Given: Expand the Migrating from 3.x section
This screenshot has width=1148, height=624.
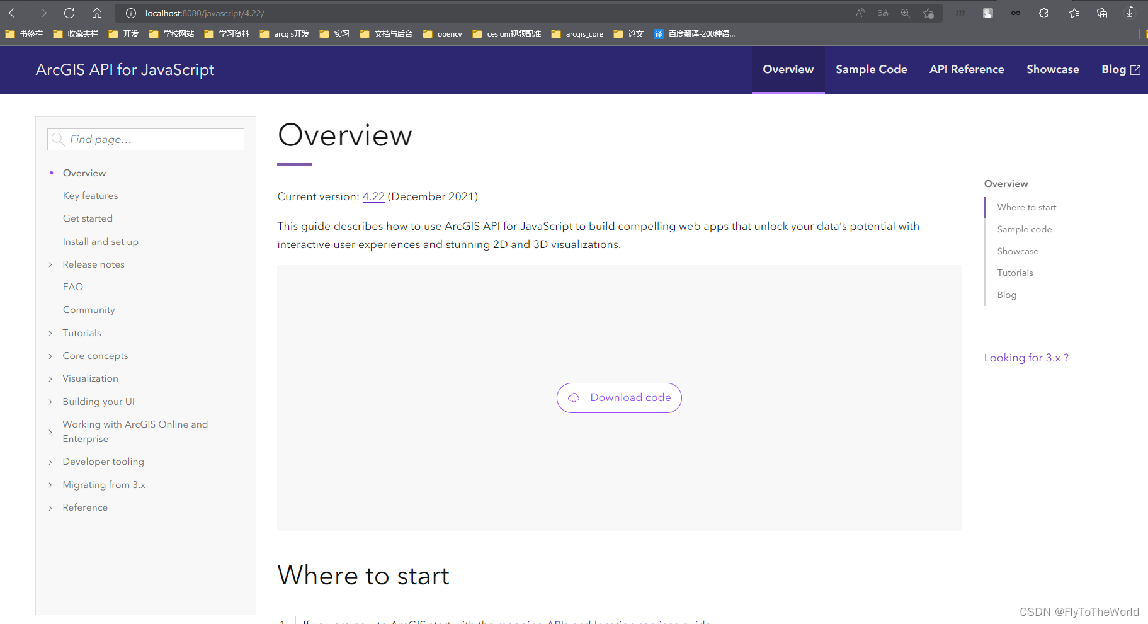Looking at the screenshot, I should tap(50, 485).
